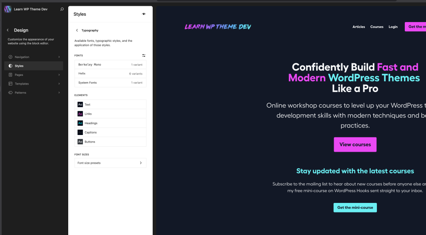426x235 pixels.
Task: Expand the Patterns menu chevron
Action: click(x=59, y=93)
